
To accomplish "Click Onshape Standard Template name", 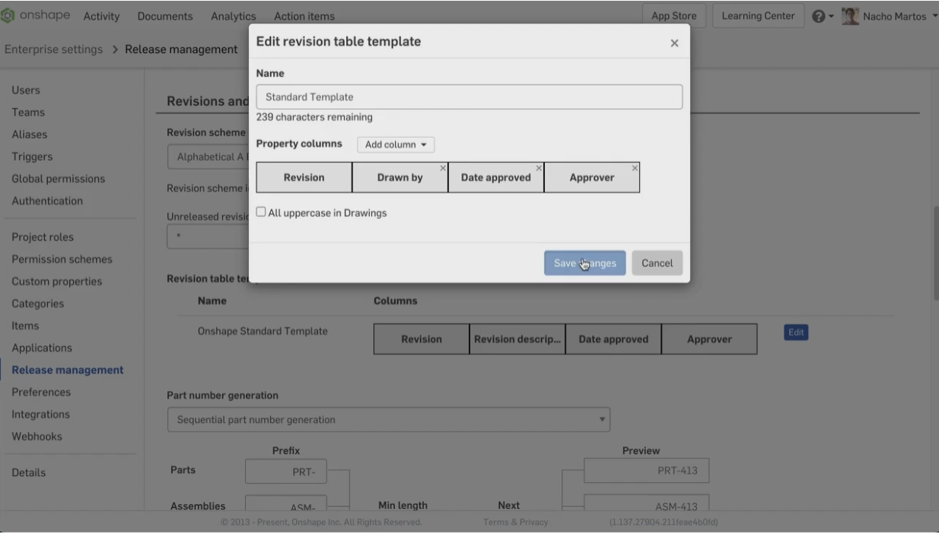I will (x=263, y=331).
